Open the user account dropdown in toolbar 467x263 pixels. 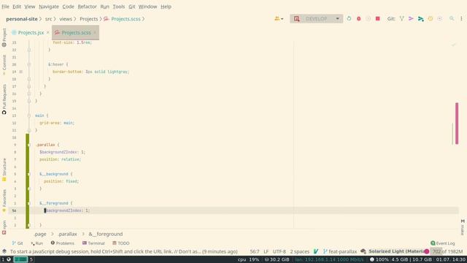[279, 19]
